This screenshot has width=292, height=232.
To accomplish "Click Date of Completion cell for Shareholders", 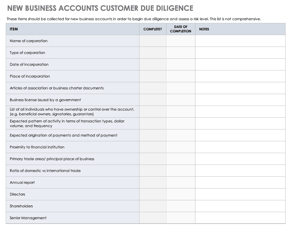I will pyautogui.click(x=181, y=206).
